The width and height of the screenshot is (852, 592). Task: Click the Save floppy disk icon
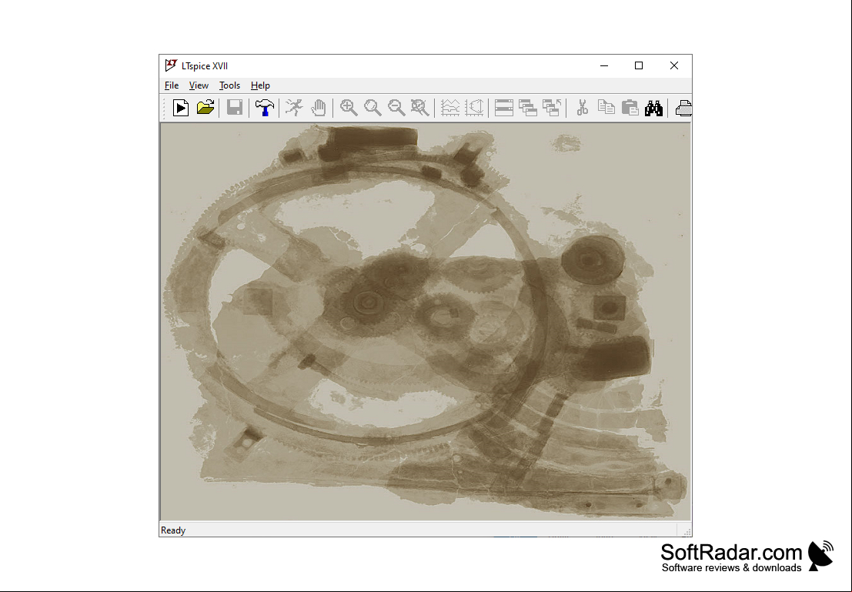(235, 108)
